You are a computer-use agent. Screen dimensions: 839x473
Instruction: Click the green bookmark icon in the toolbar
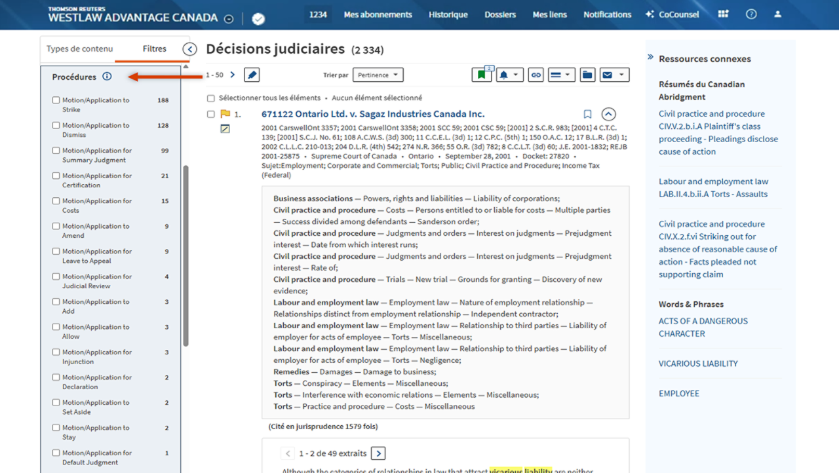(481, 75)
